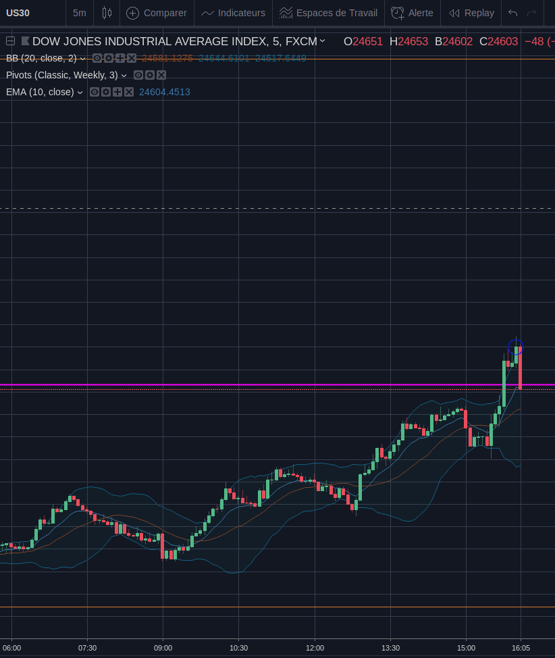Click the redo arrow icon
The image size is (555, 658).
[x=531, y=13]
